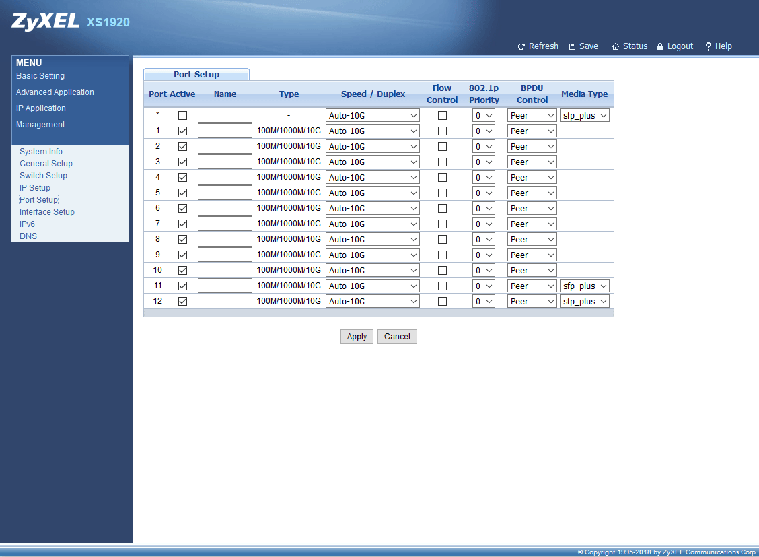Open BPDU Control dropdown for port 8
759x557 pixels.
pos(532,240)
